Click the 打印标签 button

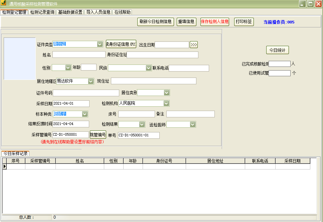[x=244, y=21]
